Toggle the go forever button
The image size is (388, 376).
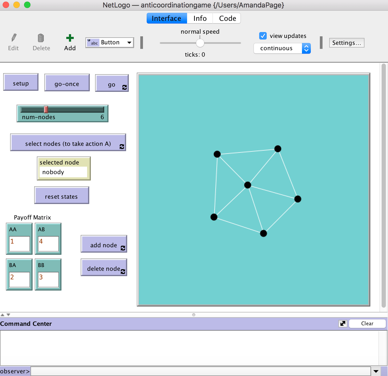[112, 83]
